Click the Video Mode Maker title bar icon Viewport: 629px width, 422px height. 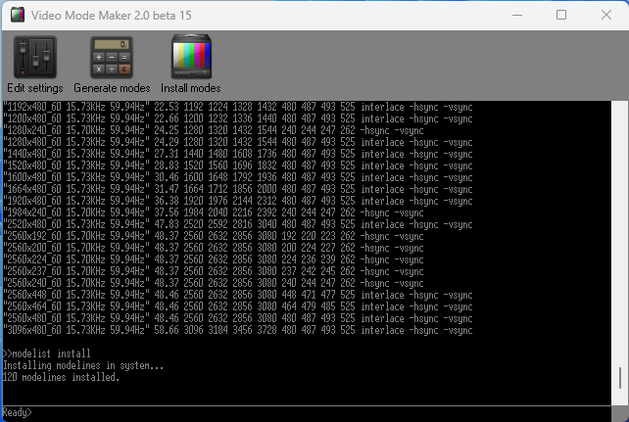point(18,16)
